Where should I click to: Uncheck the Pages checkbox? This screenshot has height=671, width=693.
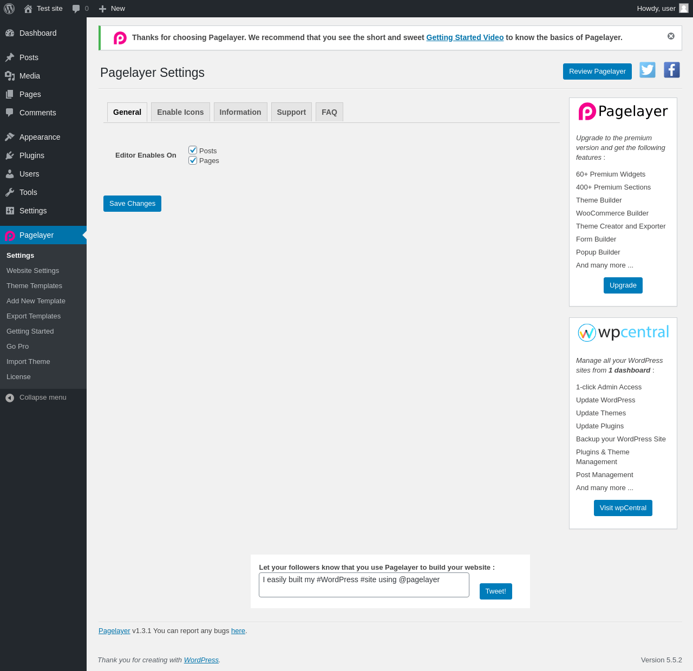pos(193,160)
